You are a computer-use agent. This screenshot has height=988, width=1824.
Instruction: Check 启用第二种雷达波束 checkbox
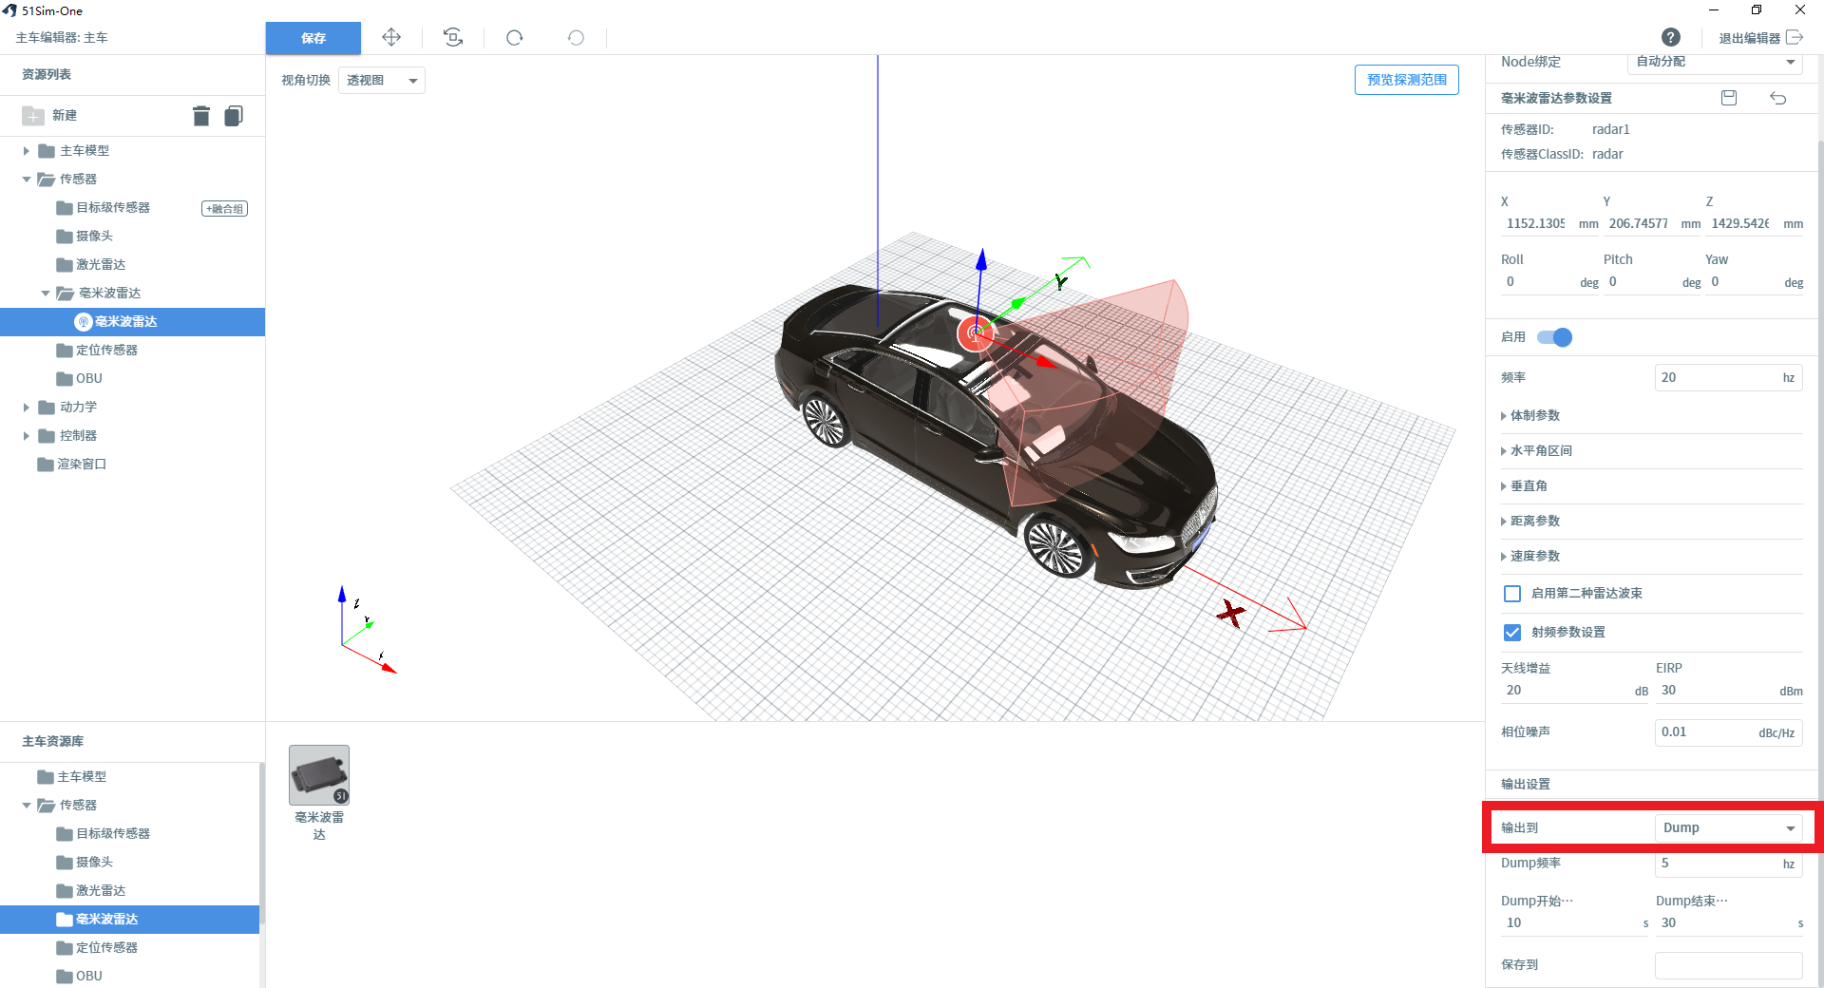tap(1512, 594)
